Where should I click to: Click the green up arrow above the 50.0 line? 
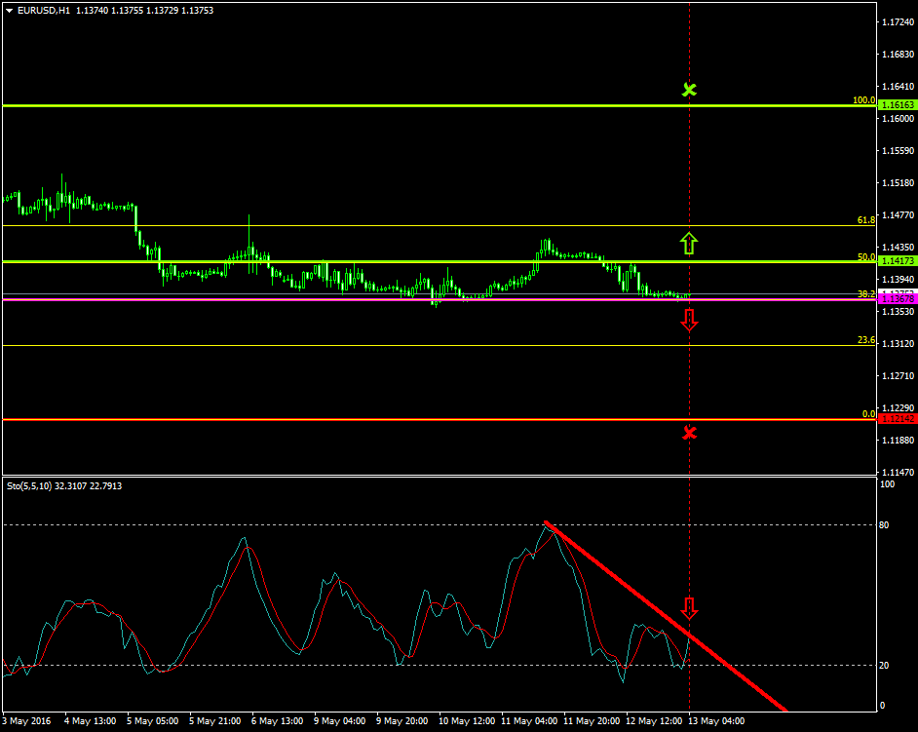[690, 242]
